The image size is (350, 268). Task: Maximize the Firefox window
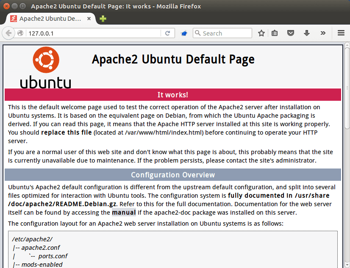pyautogui.click(x=22, y=6)
